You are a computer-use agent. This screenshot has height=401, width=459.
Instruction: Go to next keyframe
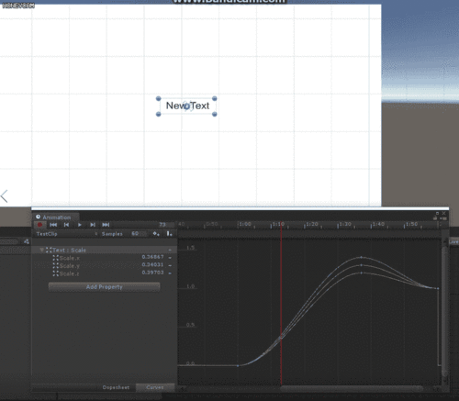[93, 225]
